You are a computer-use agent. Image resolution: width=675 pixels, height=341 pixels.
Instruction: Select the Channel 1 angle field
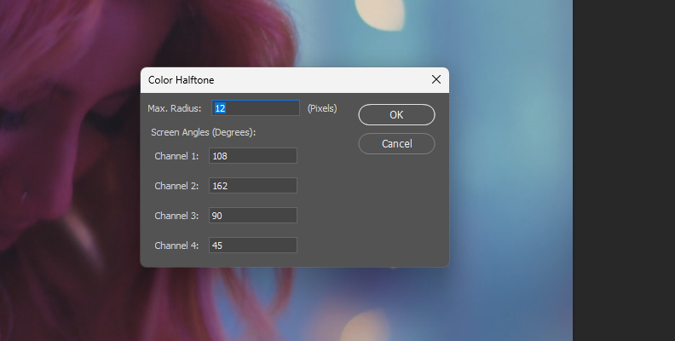pyautogui.click(x=253, y=156)
